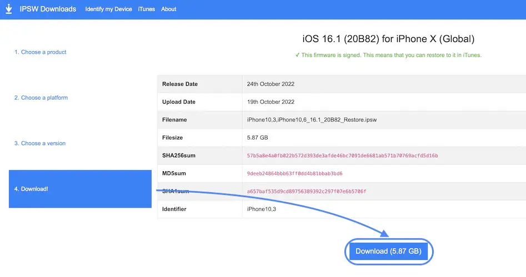Open the IPSW Downloads home link
Viewport: 526px width, 277px height.
48,9
